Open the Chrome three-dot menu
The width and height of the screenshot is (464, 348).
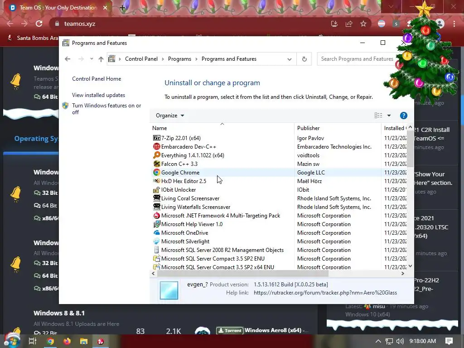454,24
